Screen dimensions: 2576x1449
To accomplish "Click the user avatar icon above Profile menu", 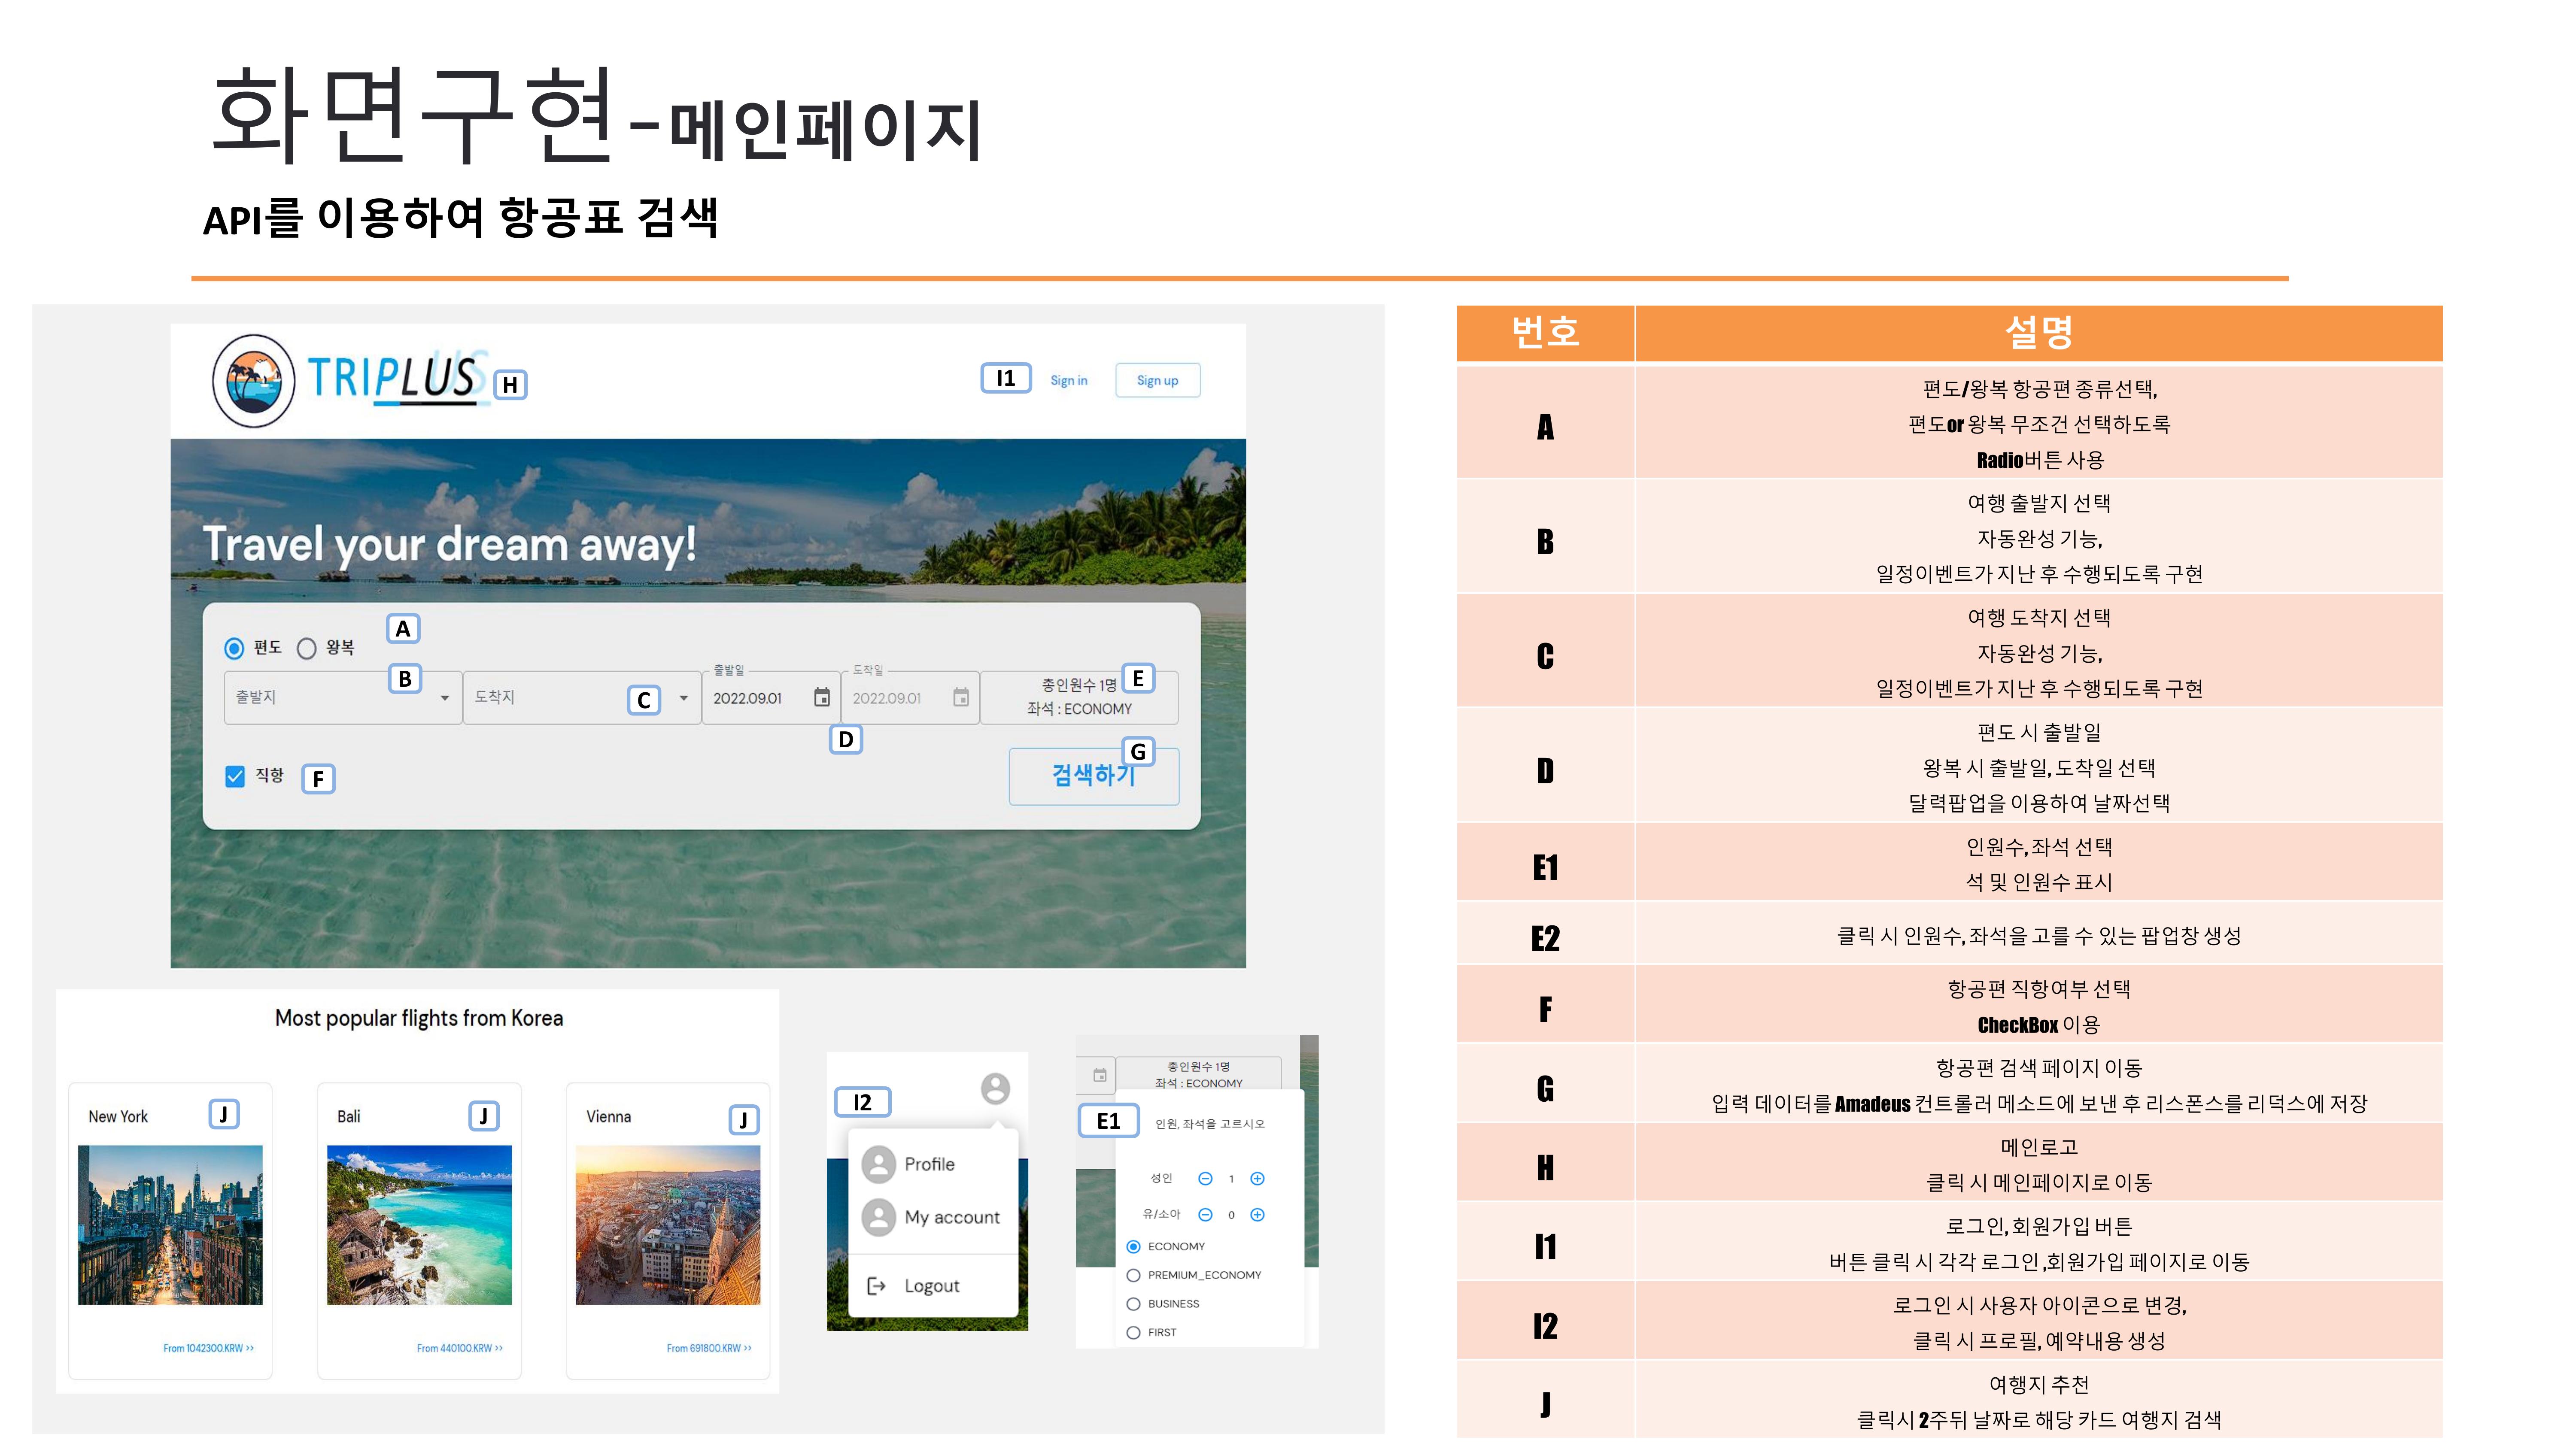I will 995,1088.
